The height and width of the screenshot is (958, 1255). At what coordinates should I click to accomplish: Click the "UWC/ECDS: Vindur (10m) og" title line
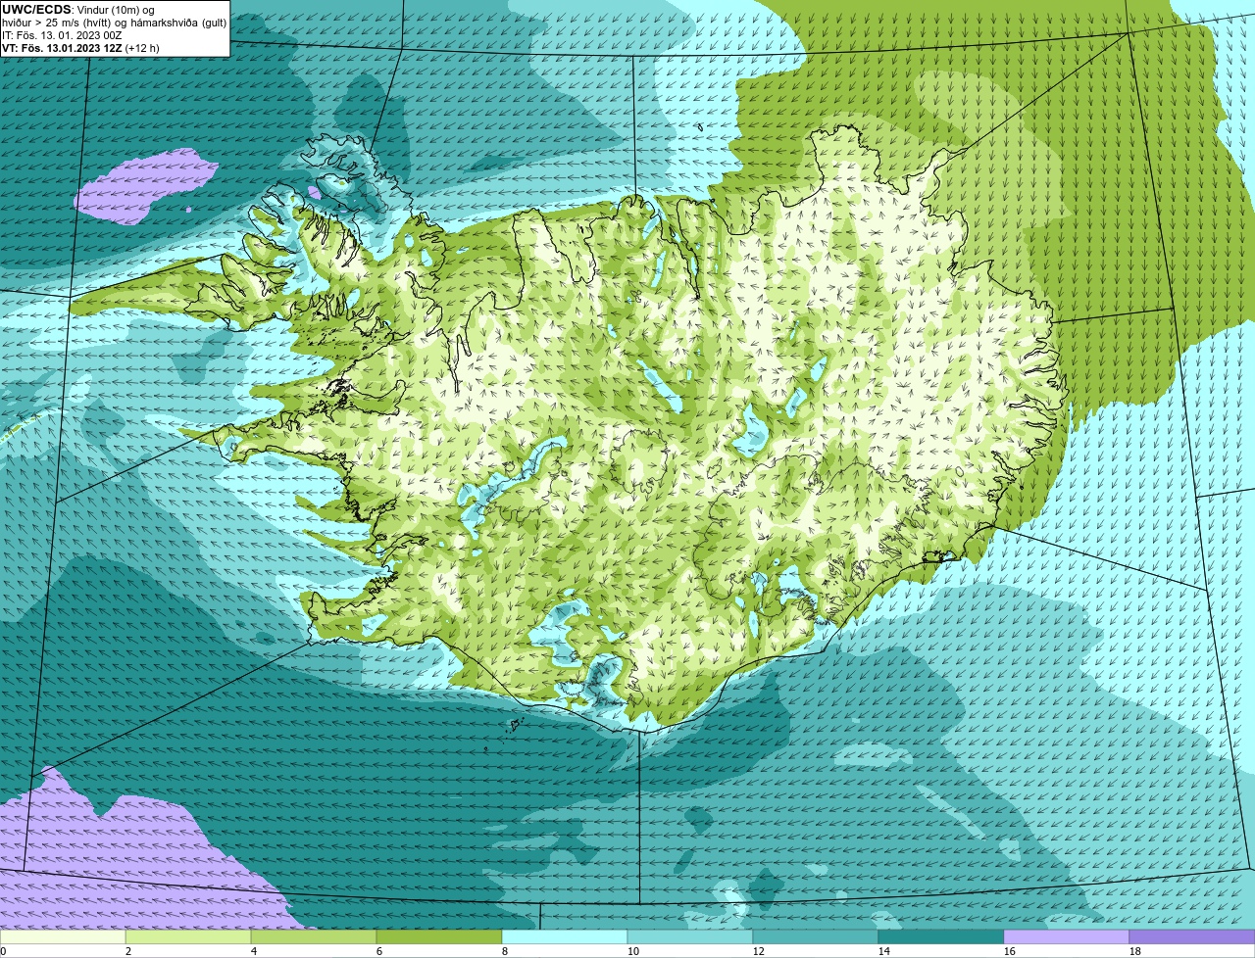click(x=78, y=10)
